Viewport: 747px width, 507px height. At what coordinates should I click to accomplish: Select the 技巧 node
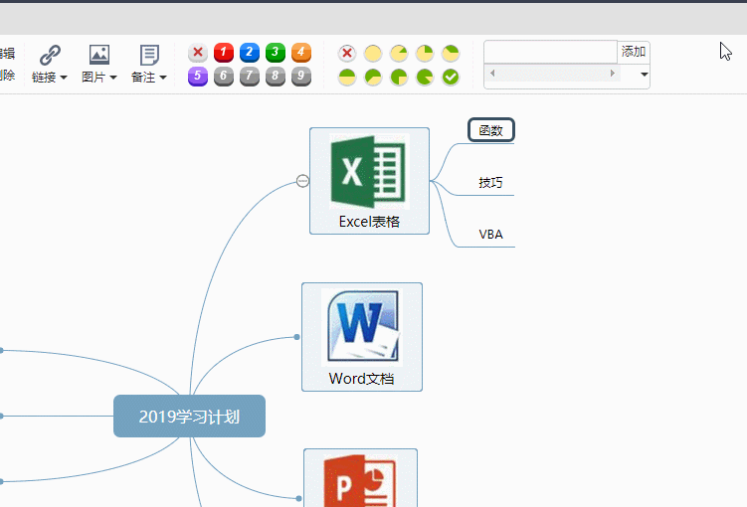[490, 182]
